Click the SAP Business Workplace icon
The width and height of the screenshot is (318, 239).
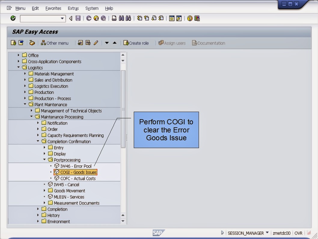(32, 43)
